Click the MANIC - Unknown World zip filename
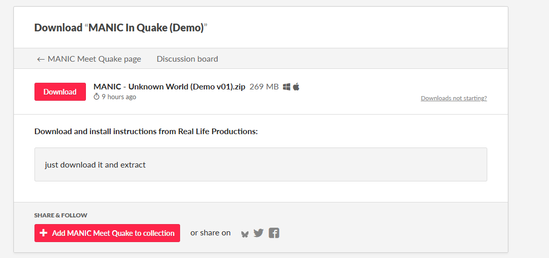549x258 pixels. pyautogui.click(x=169, y=86)
